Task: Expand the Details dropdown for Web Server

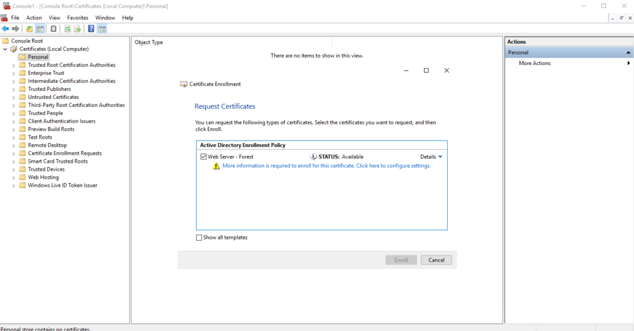Action: (431, 157)
